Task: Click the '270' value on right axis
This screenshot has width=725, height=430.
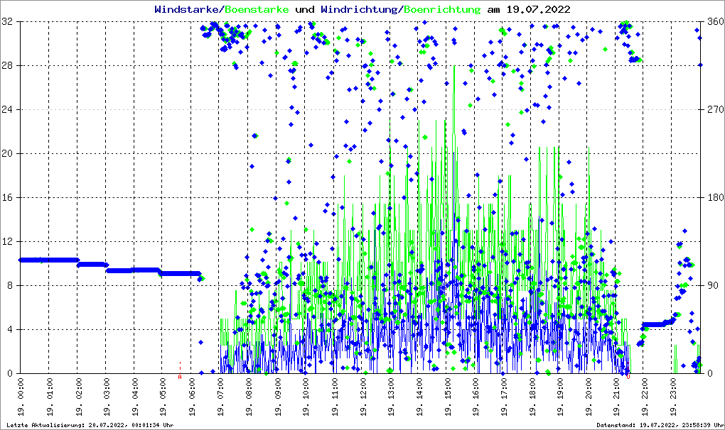Action: [715, 110]
